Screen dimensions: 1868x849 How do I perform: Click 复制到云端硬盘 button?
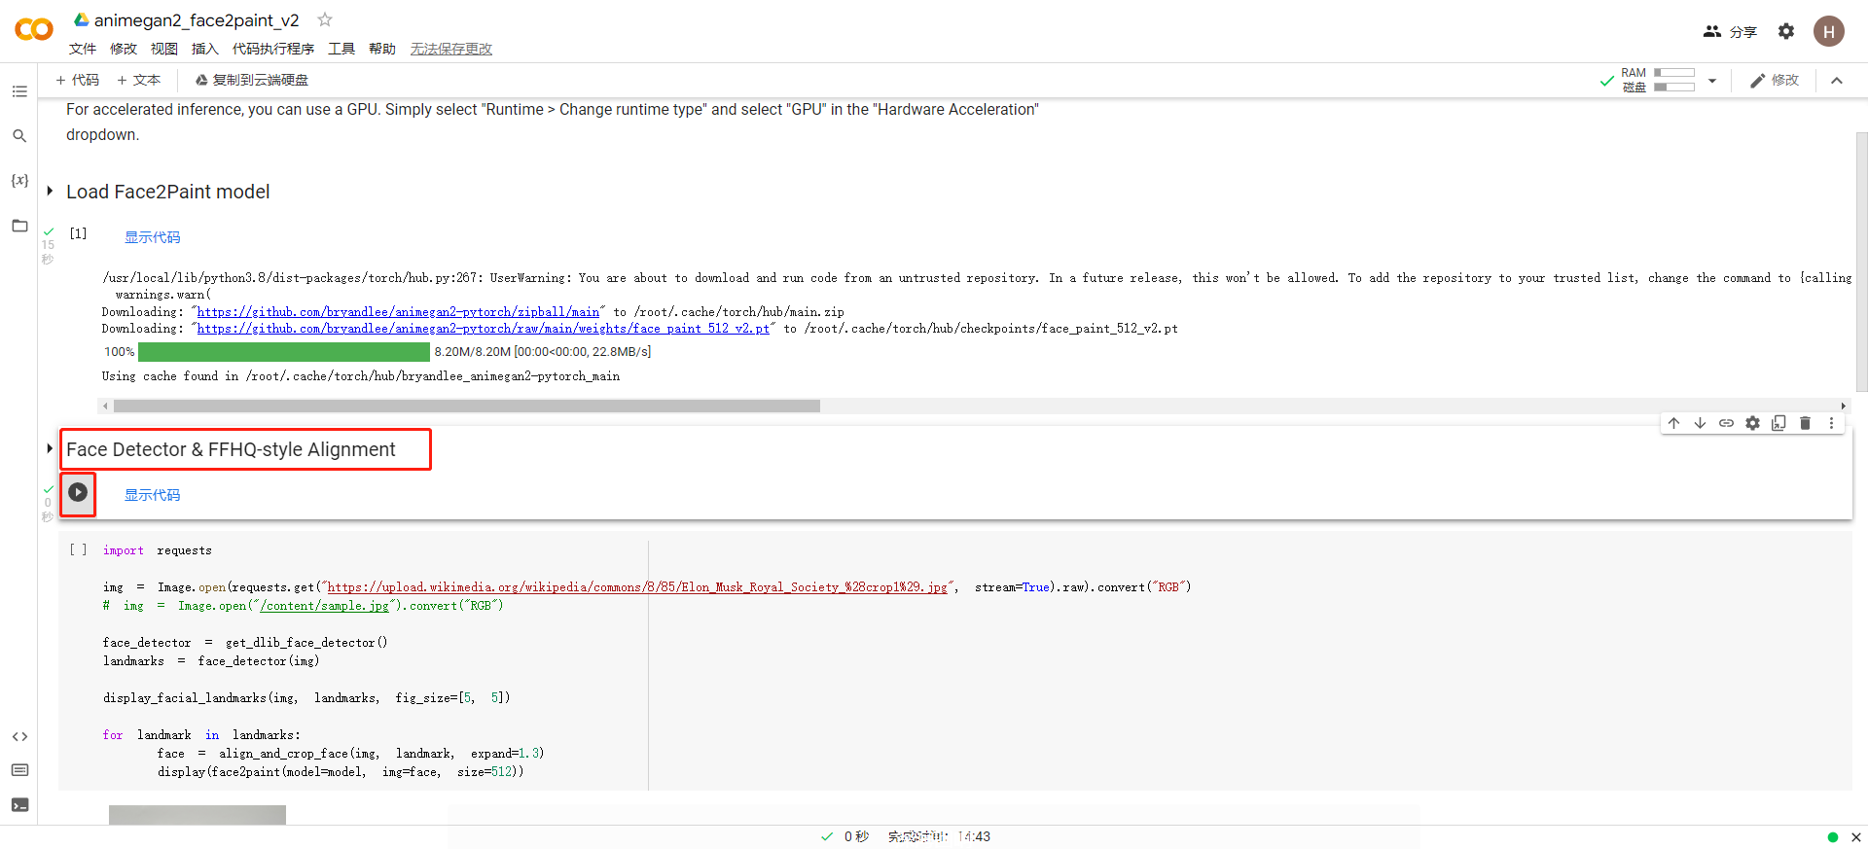(x=252, y=80)
